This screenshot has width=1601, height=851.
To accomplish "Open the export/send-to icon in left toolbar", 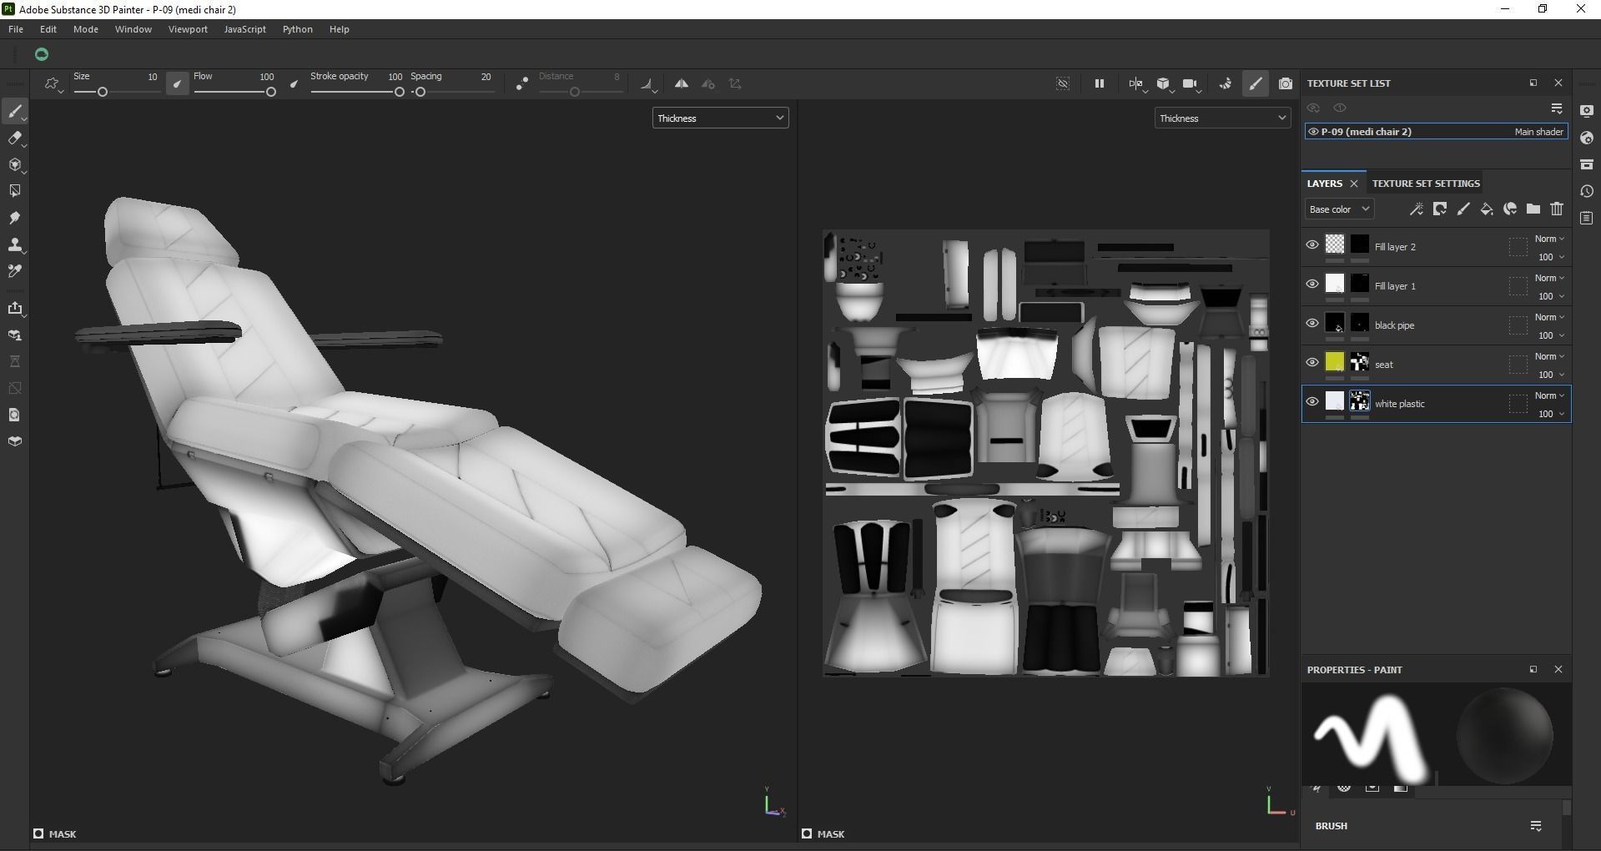I will tap(15, 309).
